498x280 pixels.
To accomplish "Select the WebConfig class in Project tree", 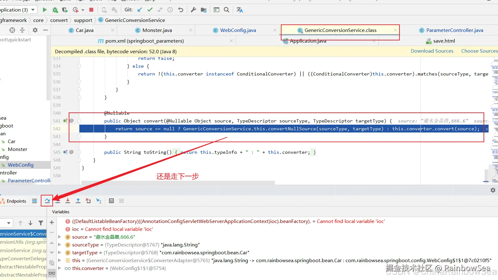I will coord(20,165).
